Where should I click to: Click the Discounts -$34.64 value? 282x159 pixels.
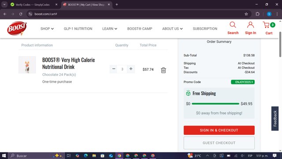point(249,72)
